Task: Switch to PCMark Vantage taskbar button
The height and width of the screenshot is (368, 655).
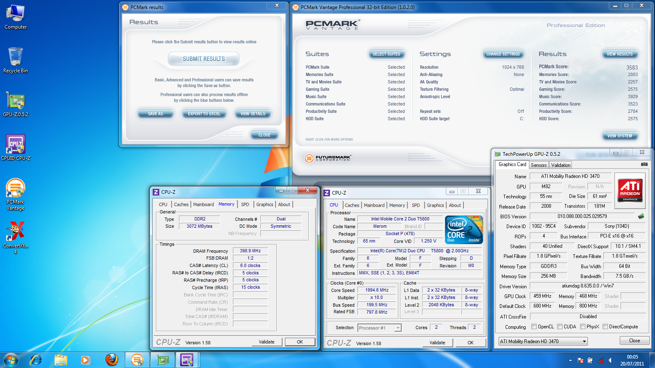Action: point(137,360)
